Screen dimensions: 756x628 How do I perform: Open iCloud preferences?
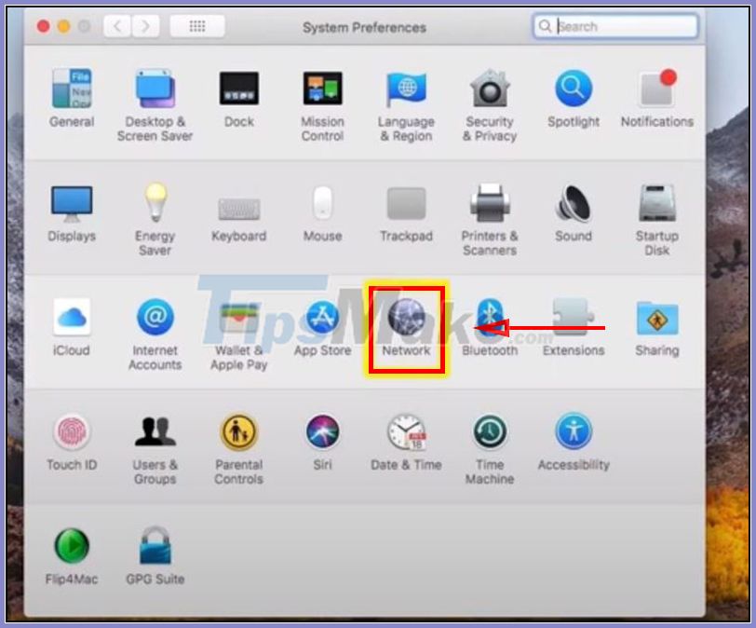tap(72, 317)
